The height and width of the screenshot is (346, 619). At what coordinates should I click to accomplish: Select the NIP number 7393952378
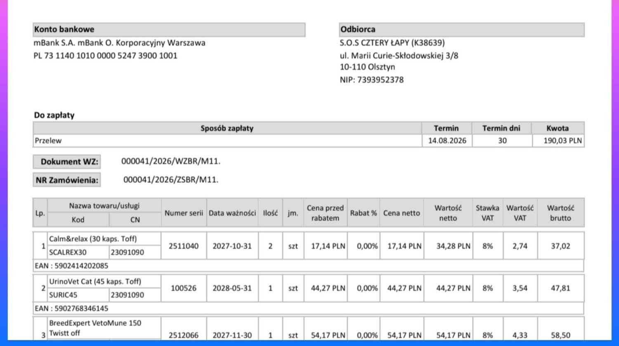(380, 80)
